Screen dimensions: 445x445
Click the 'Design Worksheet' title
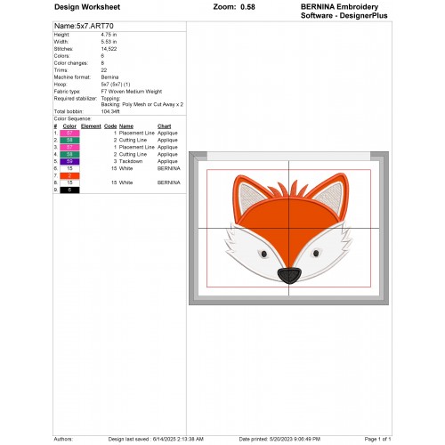coord(87,7)
